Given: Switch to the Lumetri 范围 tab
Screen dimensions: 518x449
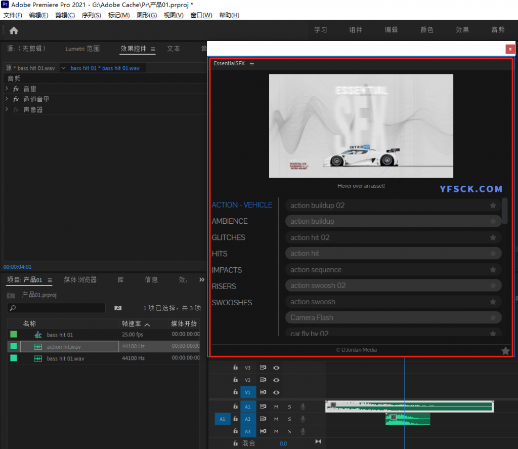Looking at the screenshot, I should click(82, 49).
